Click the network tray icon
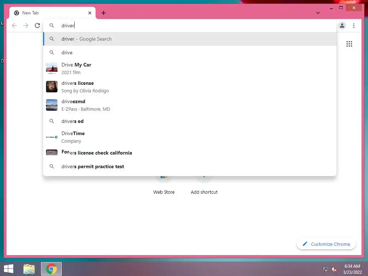The width and height of the screenshot is (368, 276). (x=325, y=269)
